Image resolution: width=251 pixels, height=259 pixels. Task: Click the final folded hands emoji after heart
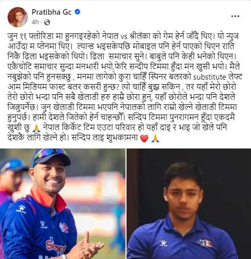[155, 138]
